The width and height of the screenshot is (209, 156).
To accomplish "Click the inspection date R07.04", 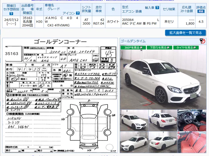I will point(99,24).
